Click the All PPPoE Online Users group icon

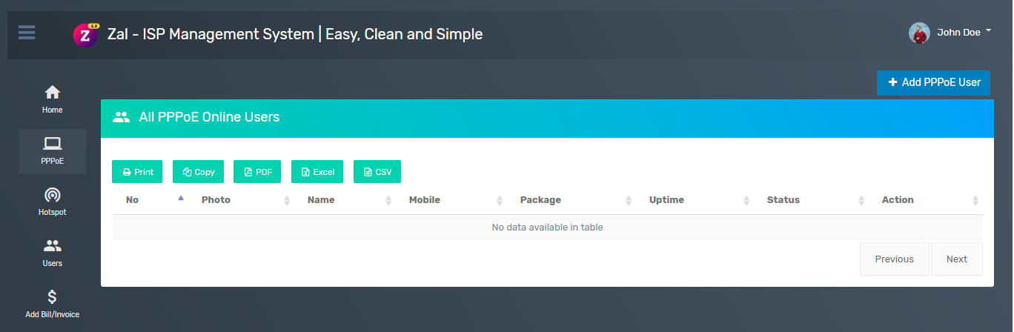(121, 117)
